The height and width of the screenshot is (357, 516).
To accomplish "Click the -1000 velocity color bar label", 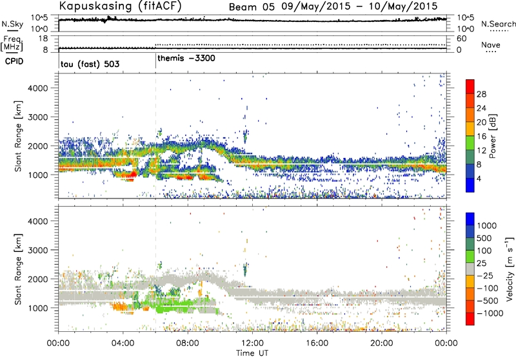I will 490,313.
